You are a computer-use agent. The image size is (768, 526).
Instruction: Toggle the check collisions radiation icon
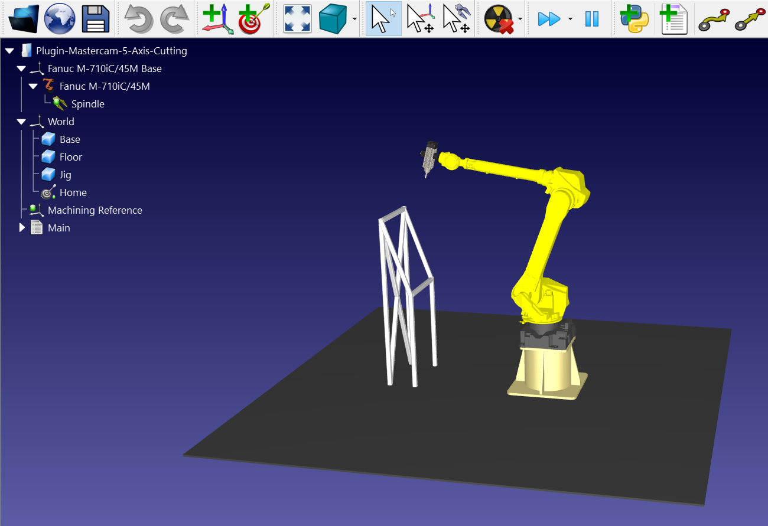(498, 19)
